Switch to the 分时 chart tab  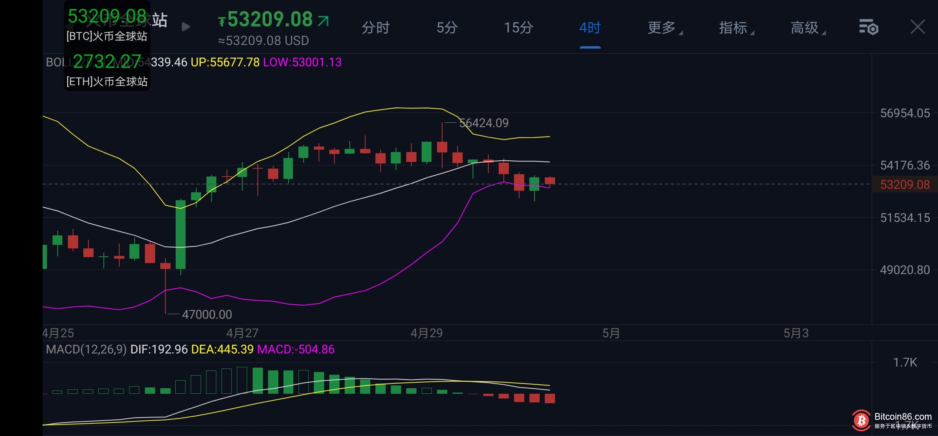pos(375,28)
